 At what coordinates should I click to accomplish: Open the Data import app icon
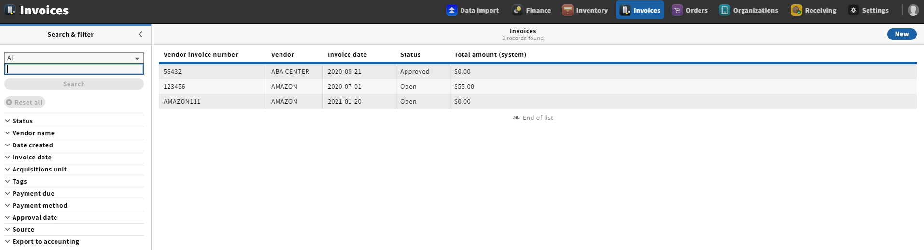(451, 10)
